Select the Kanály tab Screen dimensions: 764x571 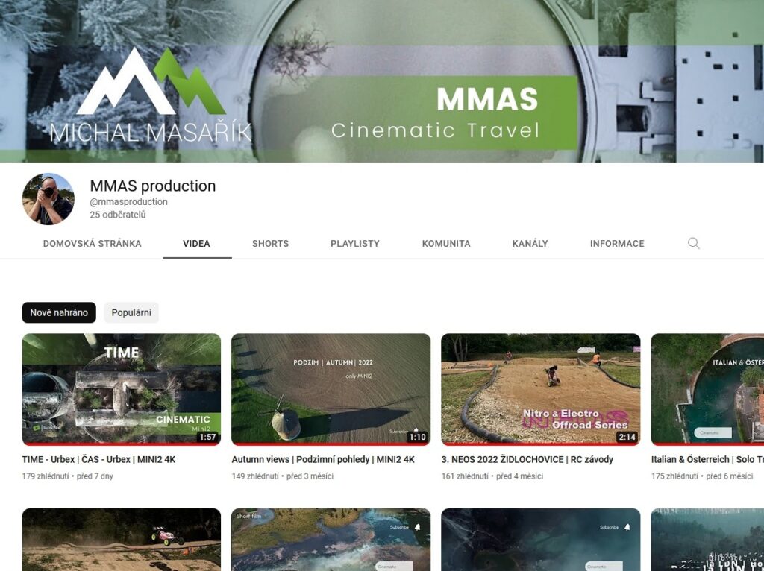(530, 243)
